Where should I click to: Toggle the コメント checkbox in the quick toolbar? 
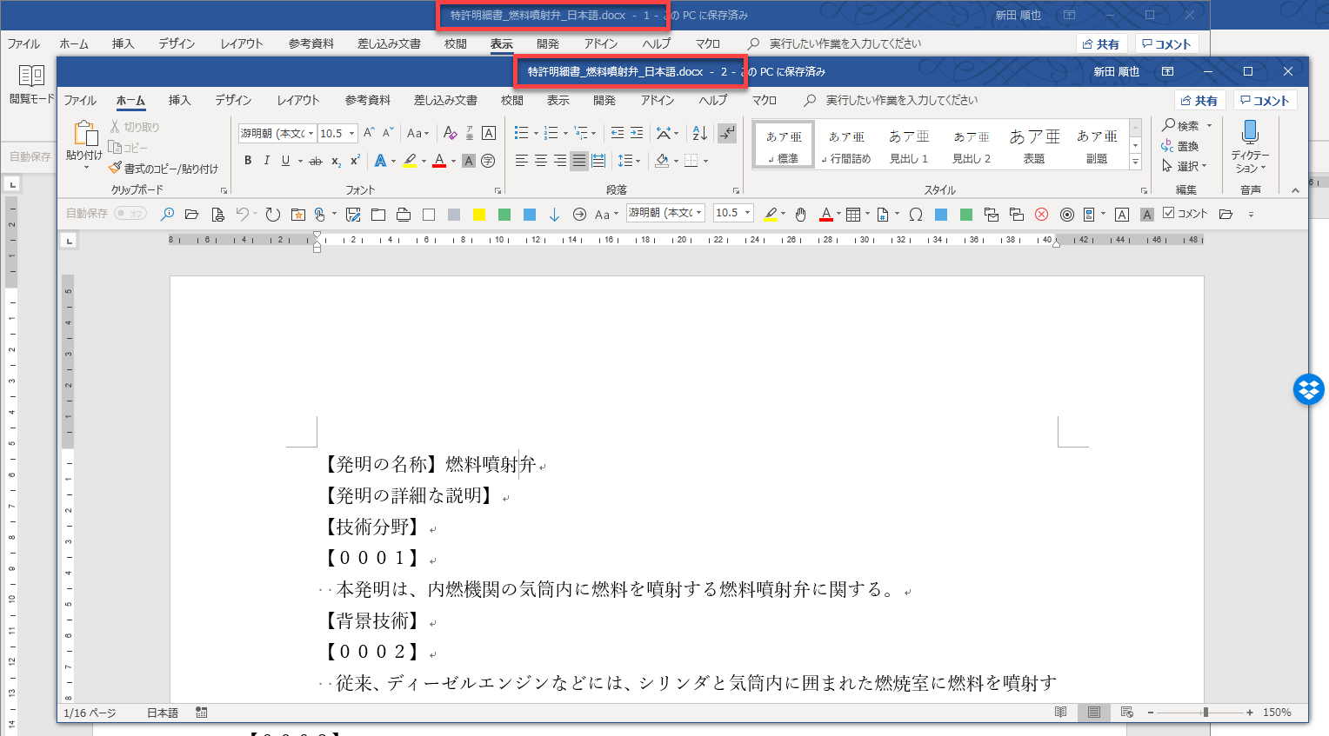[1169, 213]
